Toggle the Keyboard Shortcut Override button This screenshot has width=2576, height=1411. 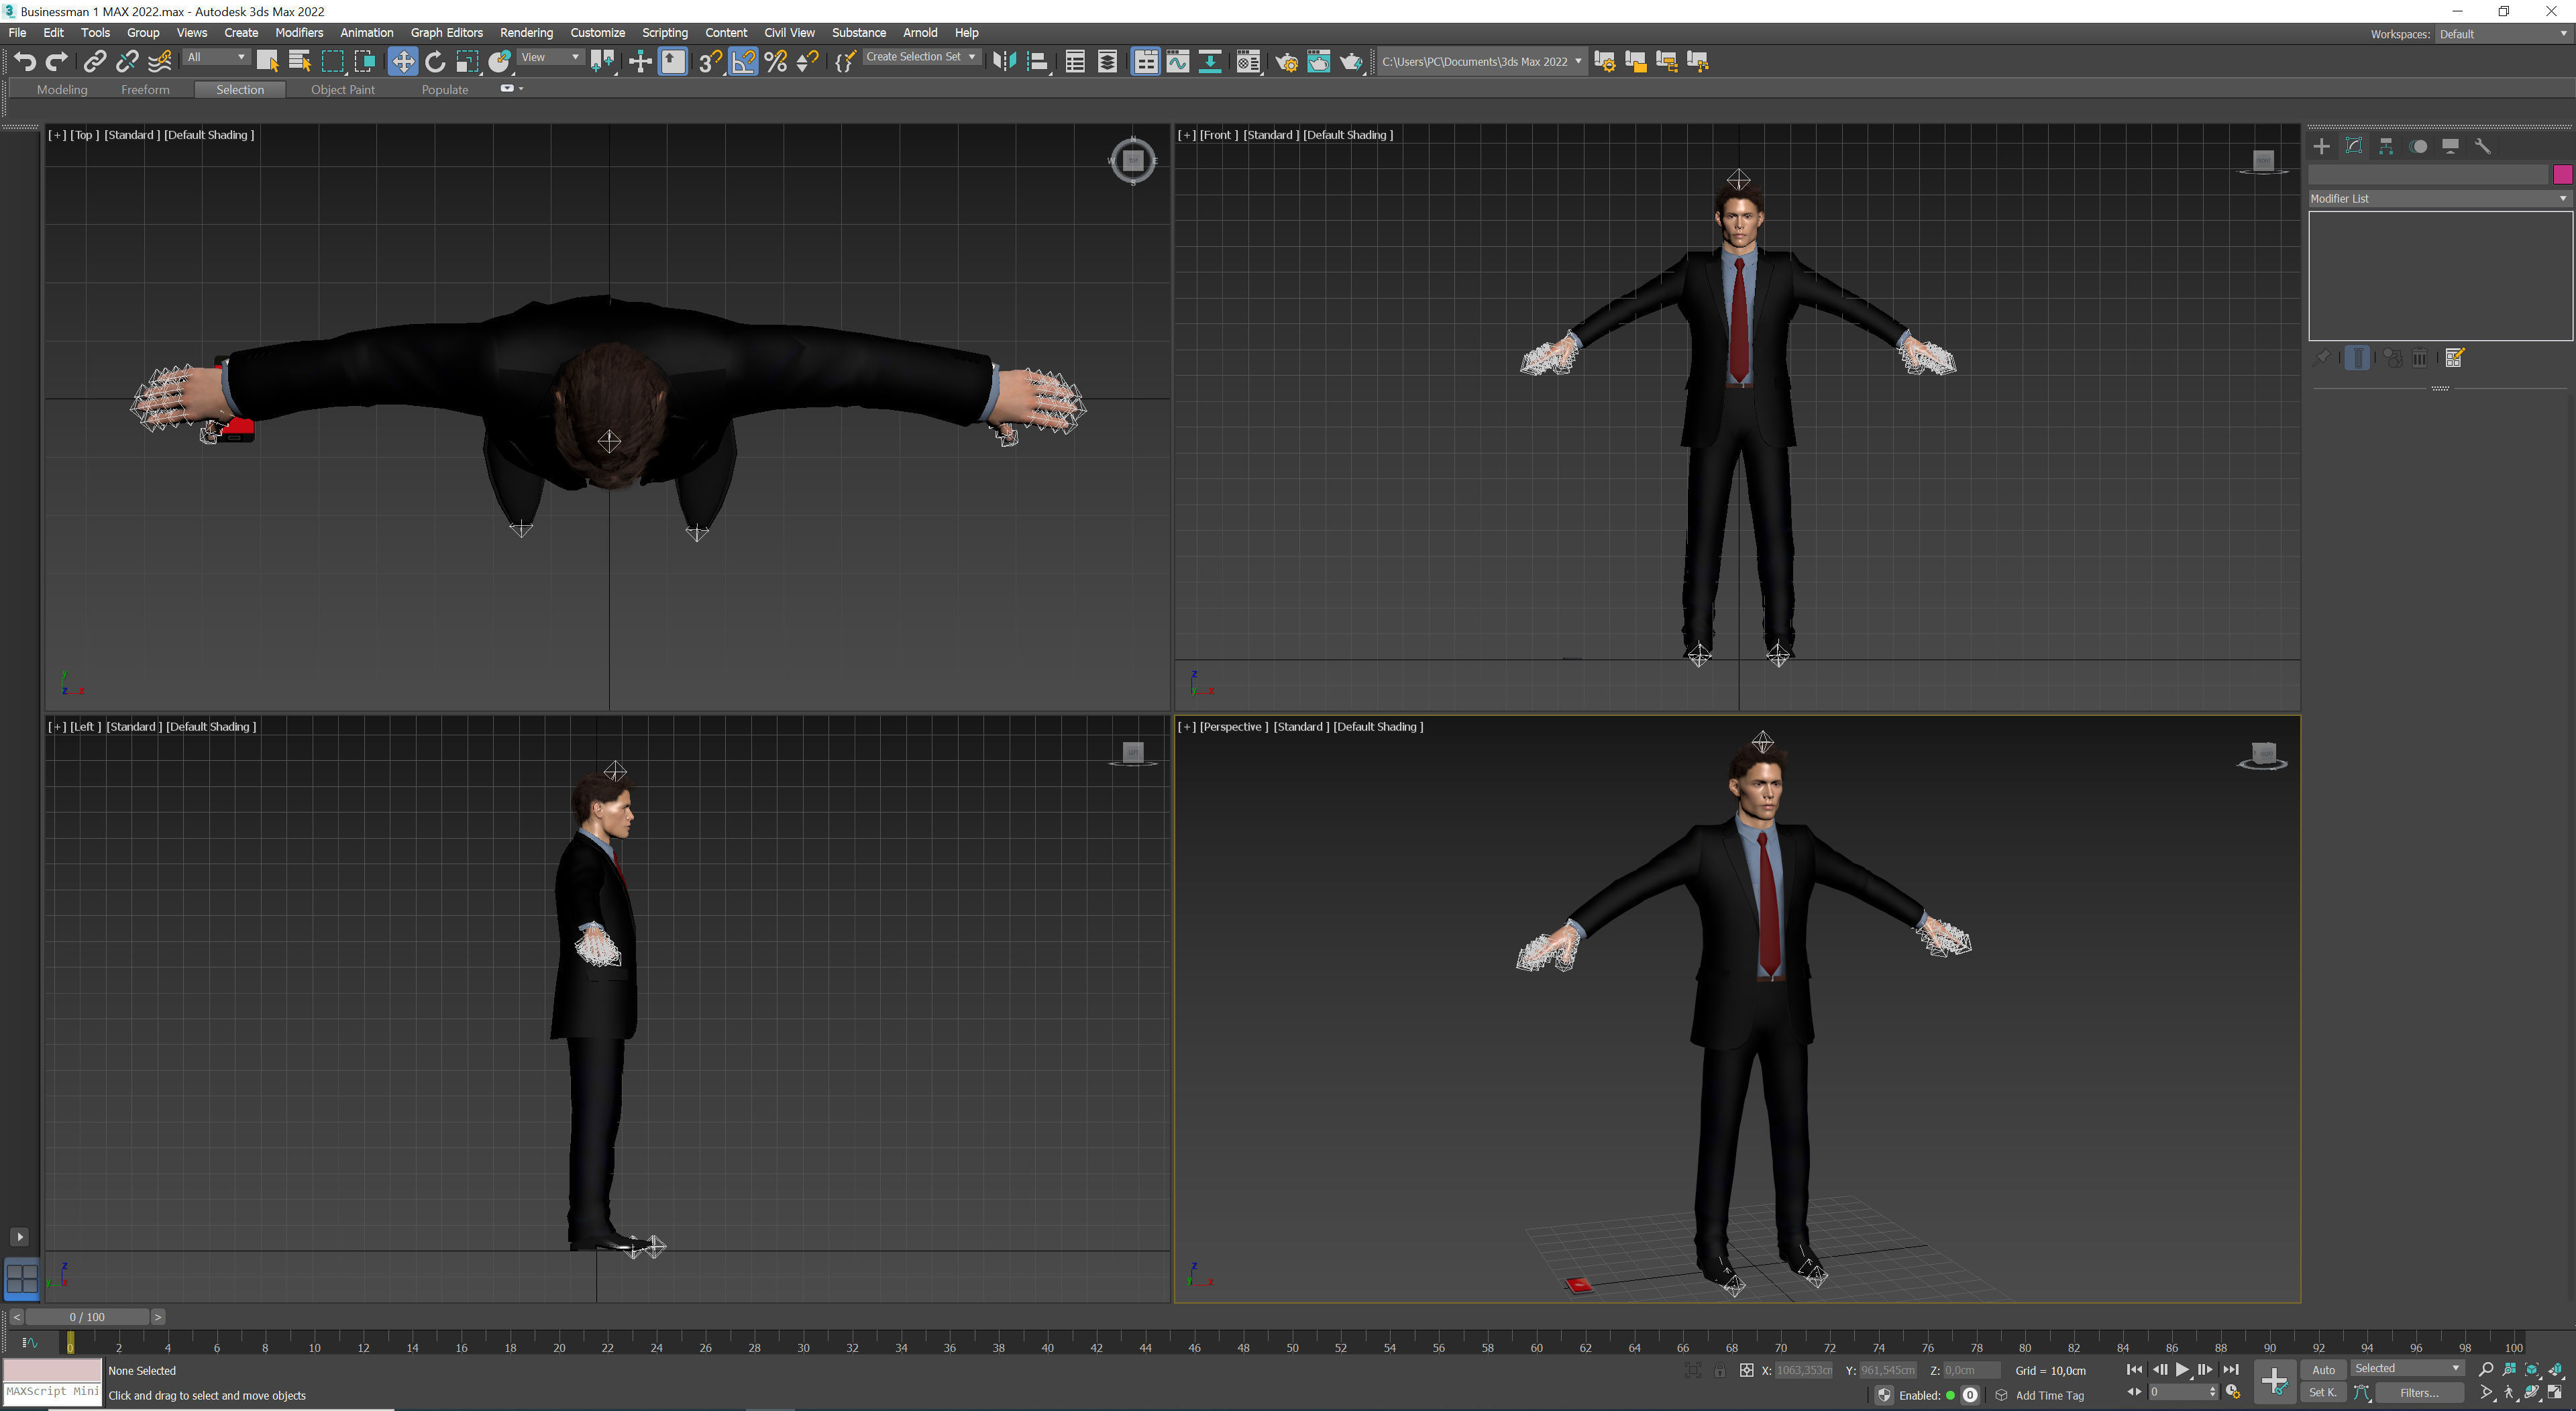tap(673, 62)
